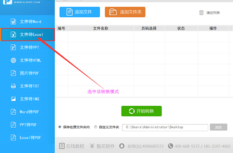The image size is (233, 153).
Task: Click the Excel X icon in sidebar
Action: (x=13, y=35)
